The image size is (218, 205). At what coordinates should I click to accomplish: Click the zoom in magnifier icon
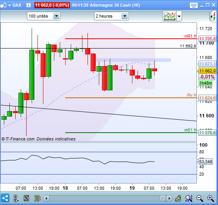[x=211, y=198]
